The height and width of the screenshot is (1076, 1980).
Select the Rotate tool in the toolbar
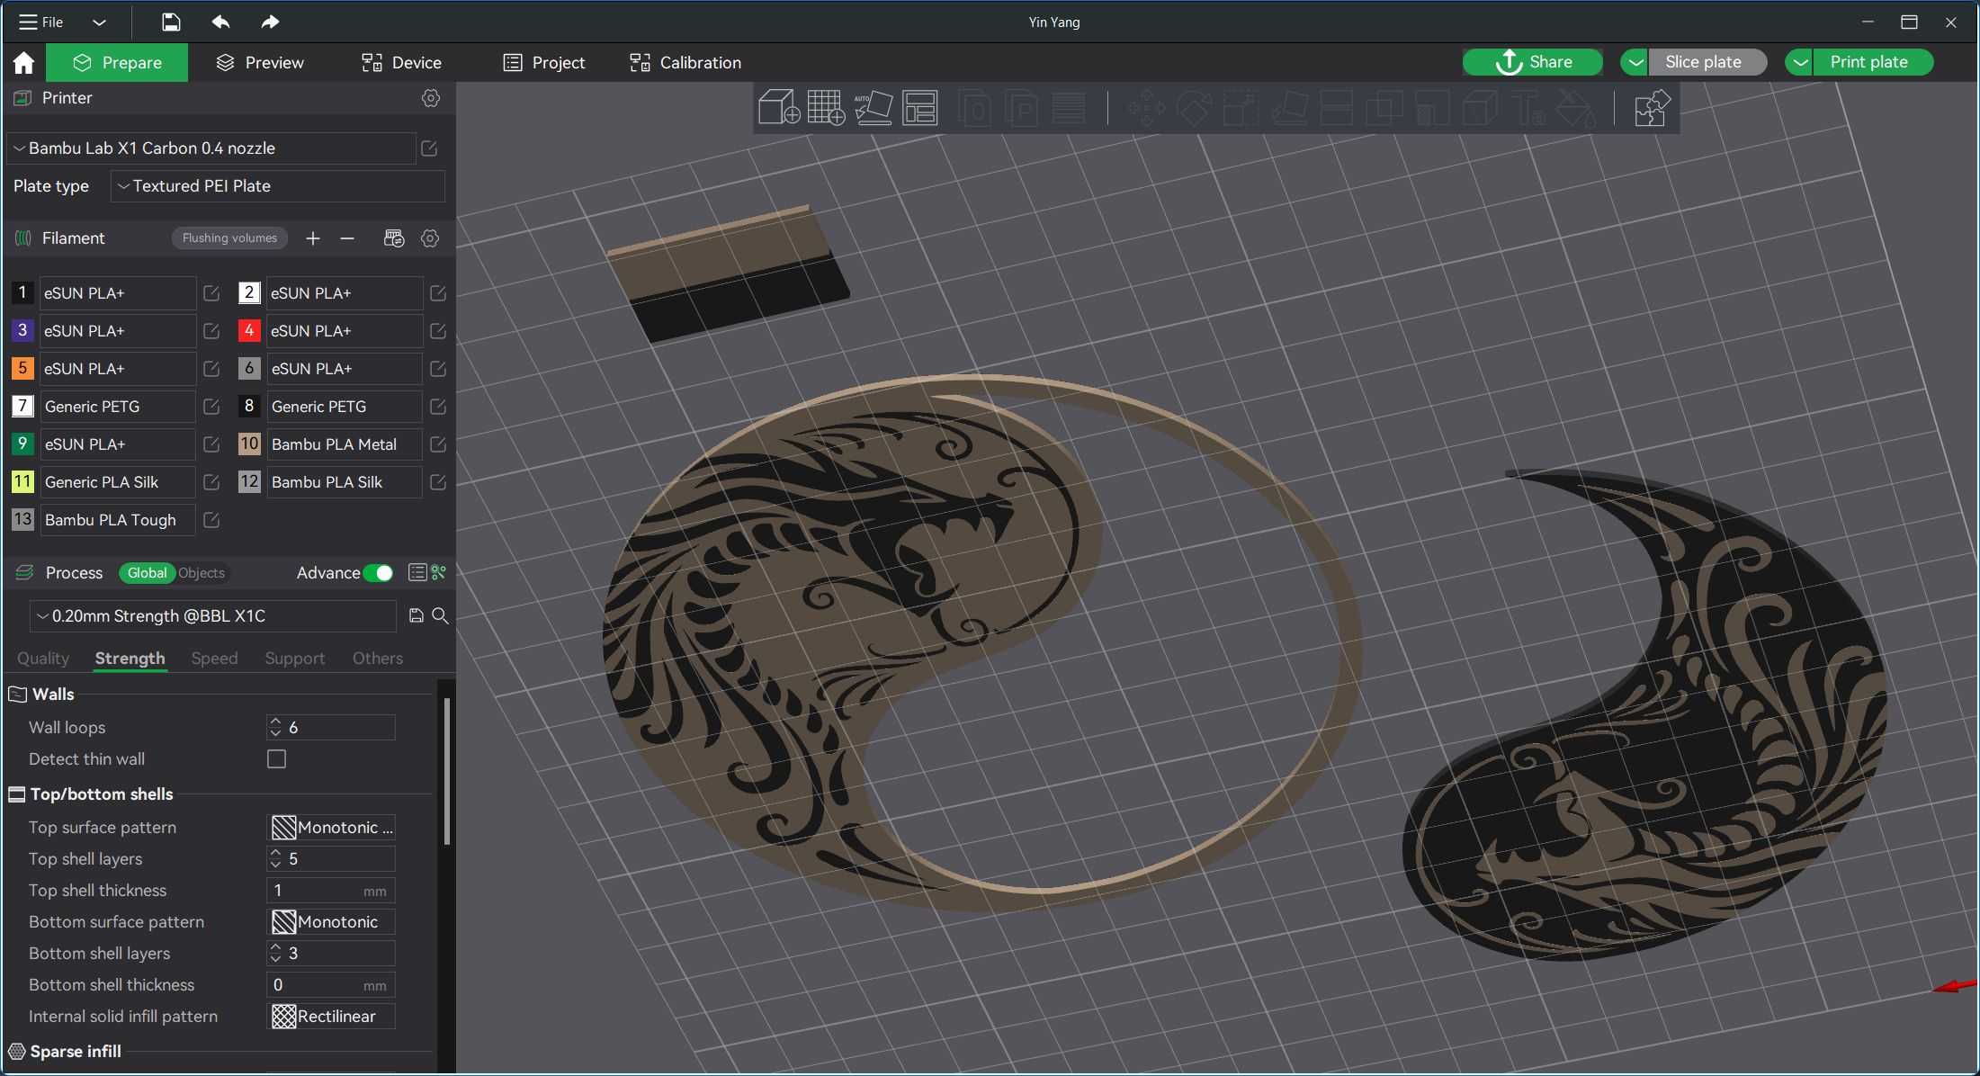click(x=1194, y=109)
